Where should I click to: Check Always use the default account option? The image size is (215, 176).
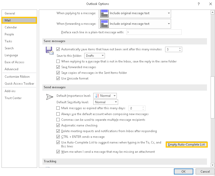pos(58,114)
